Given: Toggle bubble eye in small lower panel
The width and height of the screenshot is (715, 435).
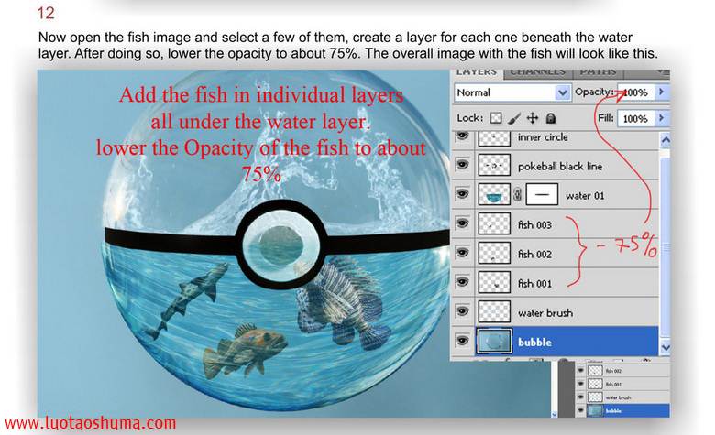Looking at the screenshot, I should [580, 410].
